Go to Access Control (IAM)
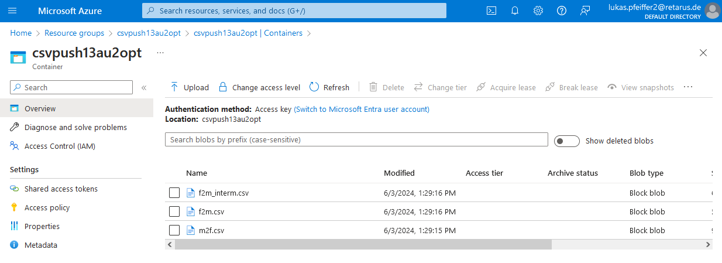 click(60, 146)
